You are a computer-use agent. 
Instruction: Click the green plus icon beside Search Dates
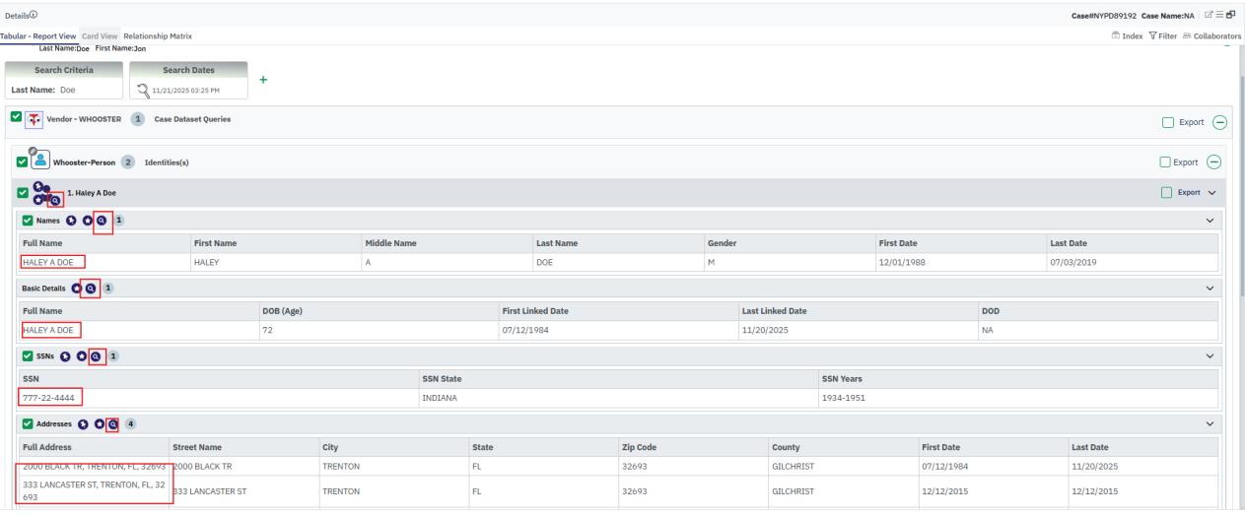click(262, 82)
